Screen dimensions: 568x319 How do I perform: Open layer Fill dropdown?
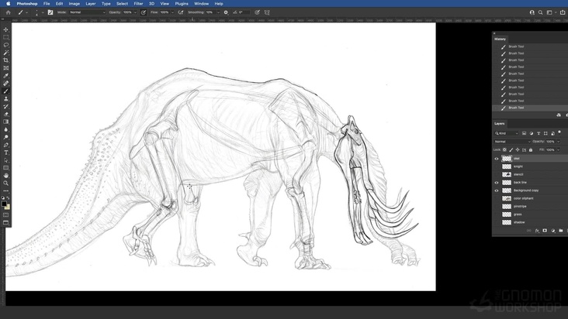[558, 149]
